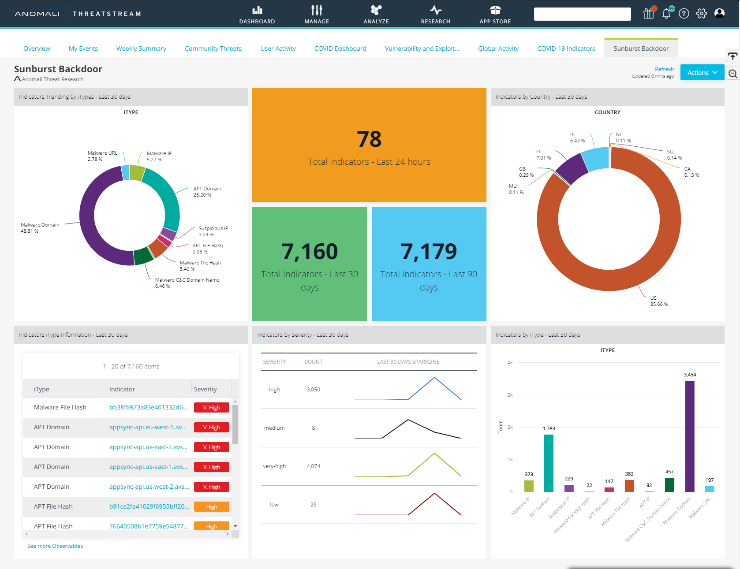
Task: Click the V. High badge for Malware File Hash
Action: tap(212, 407)
